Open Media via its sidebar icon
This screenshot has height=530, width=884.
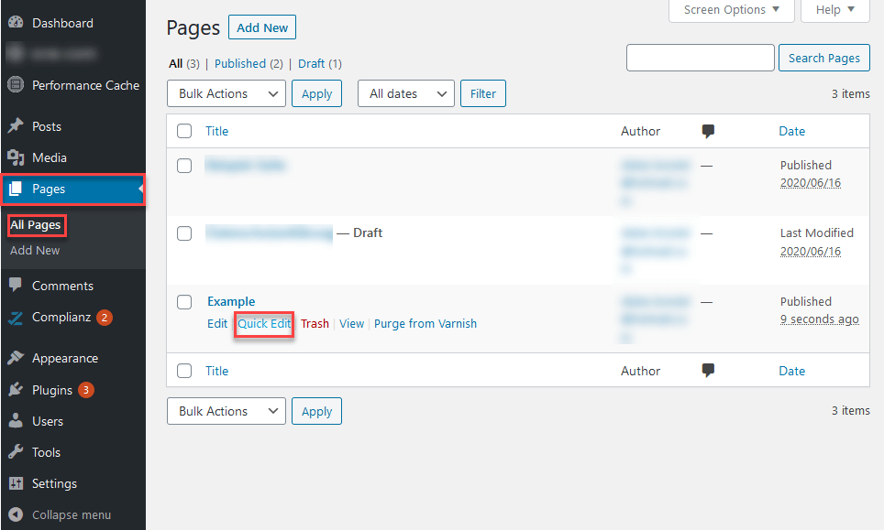coord(16,157)
